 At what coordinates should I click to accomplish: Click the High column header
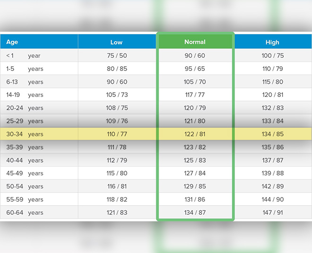pos(272,42)
